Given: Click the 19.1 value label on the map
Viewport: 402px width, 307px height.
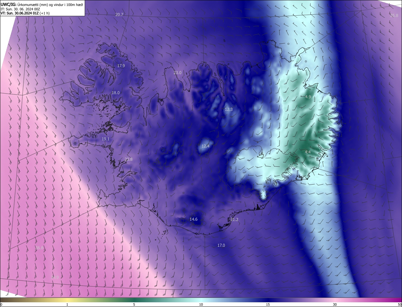Looking at the screenshot, I should pyautogui.click(x=106, y=139).
